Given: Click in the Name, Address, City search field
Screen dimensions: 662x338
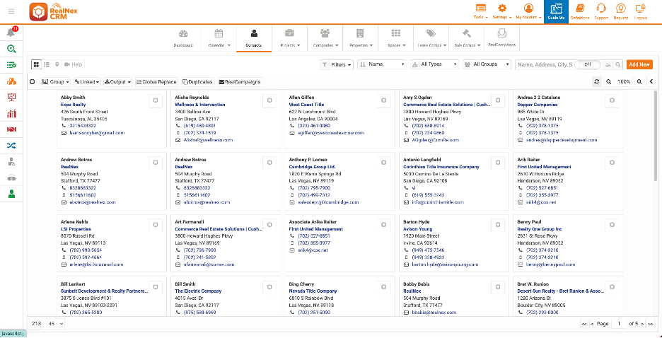Looking at the screenshot, I should pyautogui.click(x=545, y=64).
